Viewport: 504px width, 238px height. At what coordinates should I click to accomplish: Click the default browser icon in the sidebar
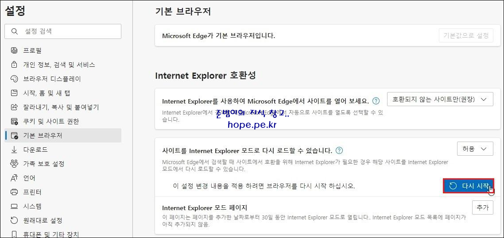click(14, 135)
